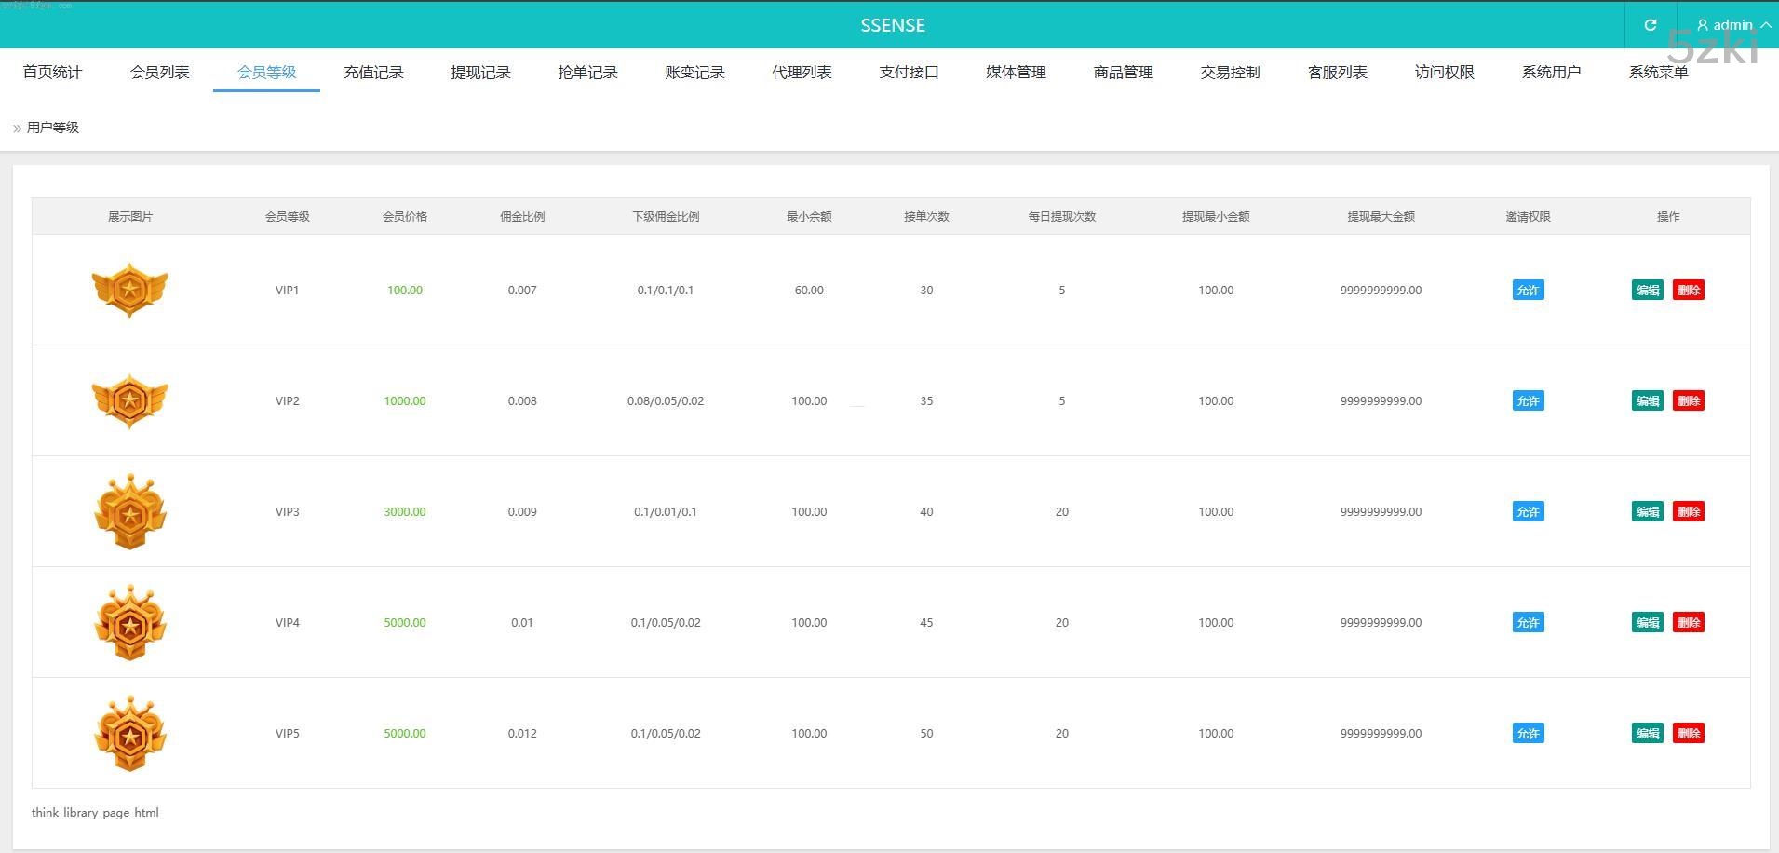The width and height of the screenshot is (1779, 853).
Task: Toggle the VIP5 invite permission 允许 tag
Action: point(1528,733)
